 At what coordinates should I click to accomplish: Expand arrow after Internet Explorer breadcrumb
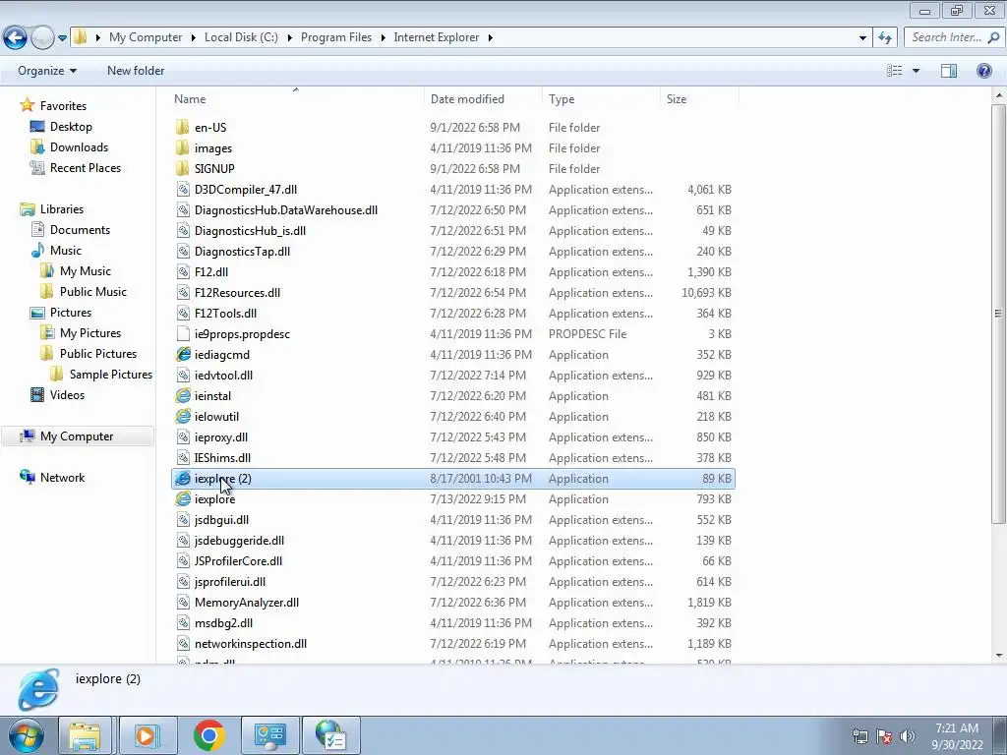[490, 38]
